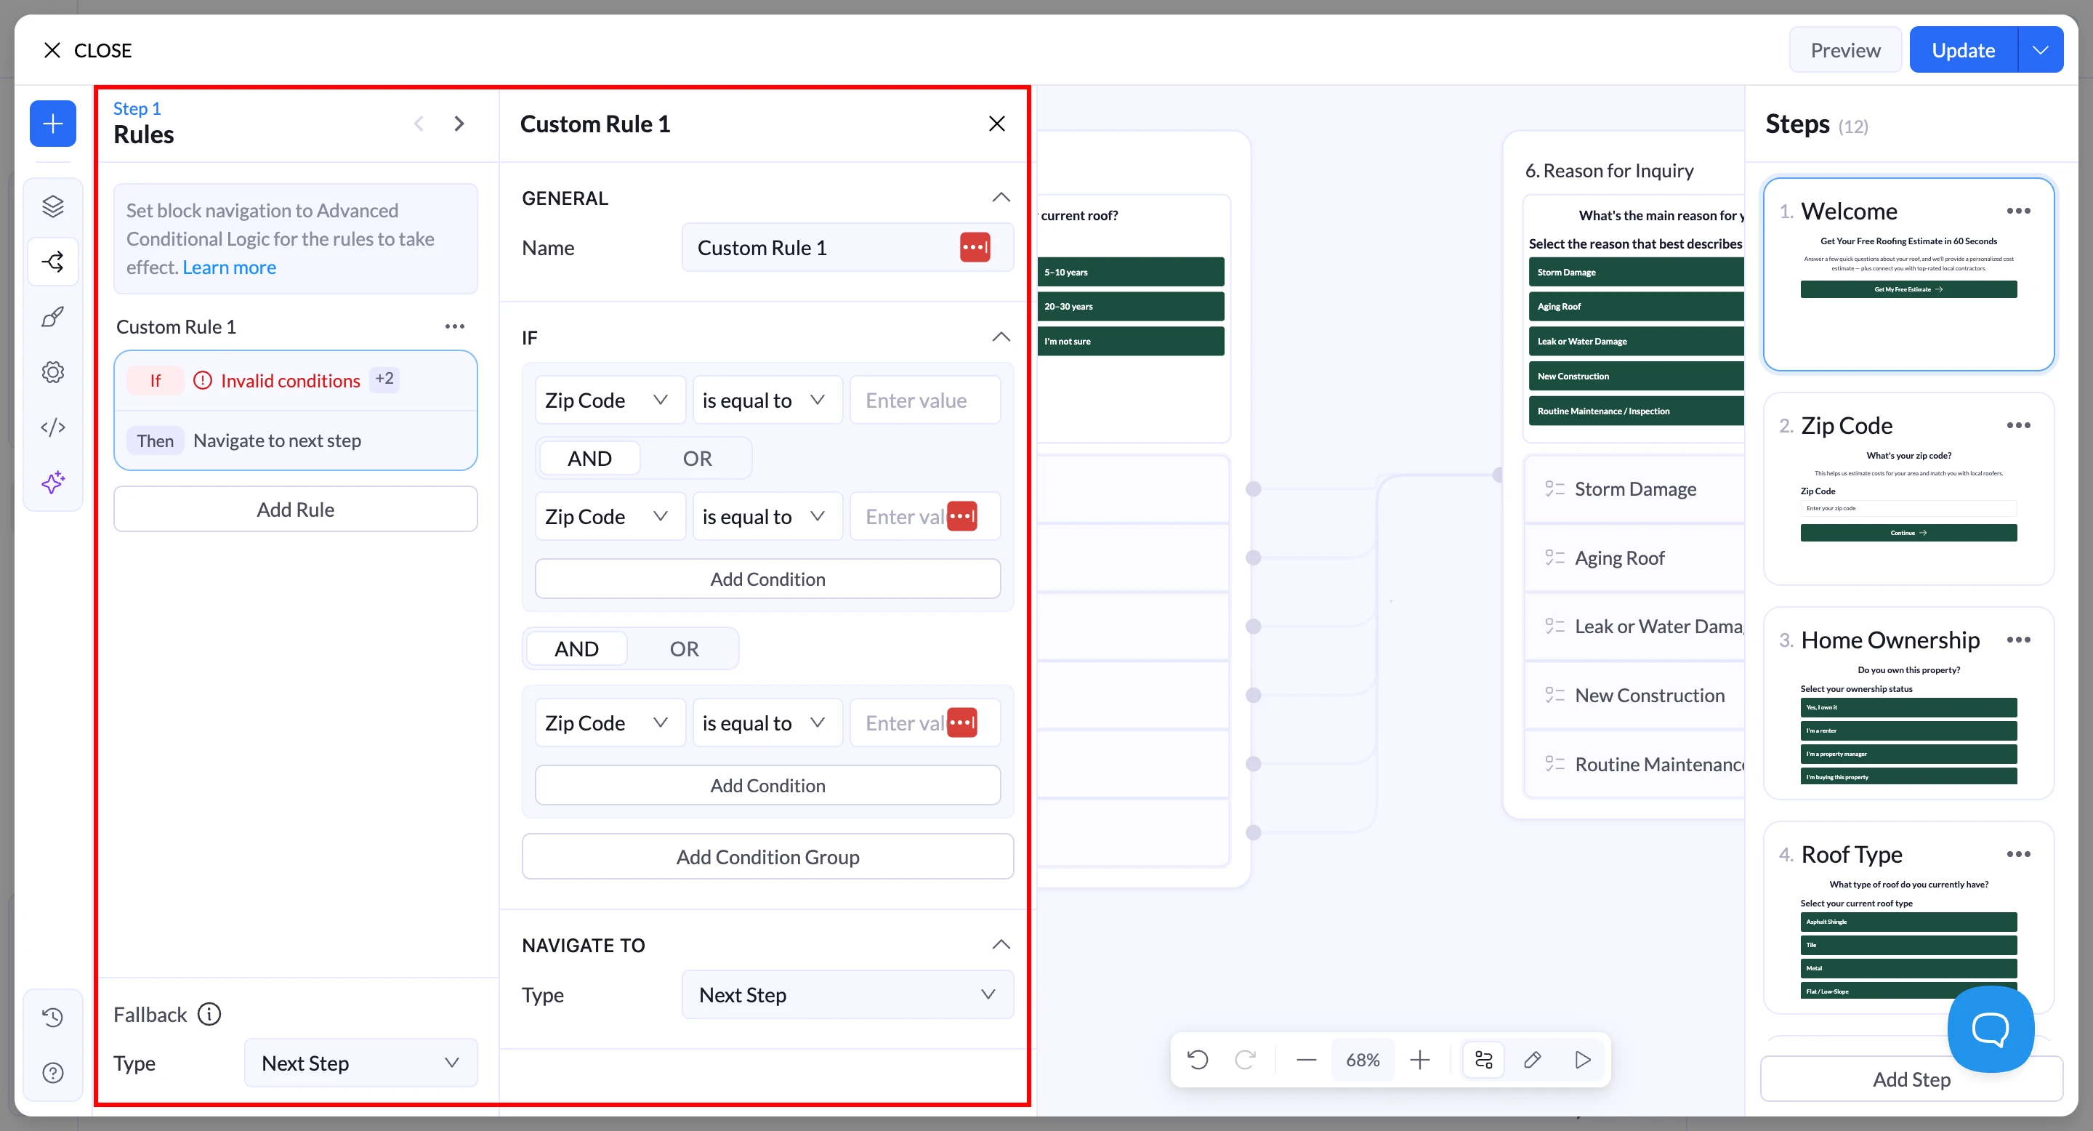Click the auto-layout icon in canvas toolbar
Viewport: 2093px width, 1131px height.
pos(1483,1060)
